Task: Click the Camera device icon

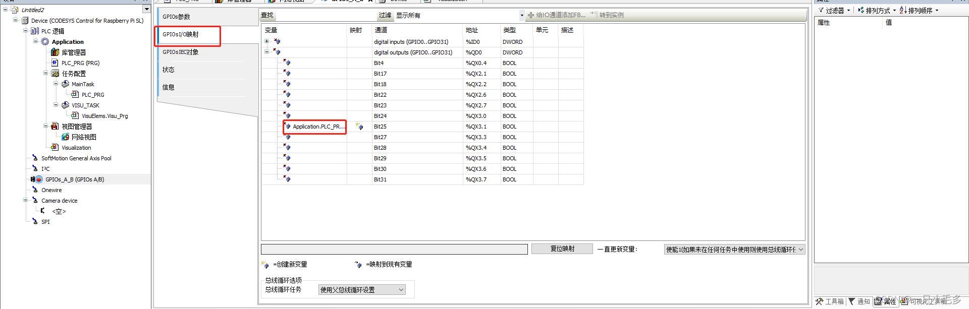Action: click(x=35, y=200)
